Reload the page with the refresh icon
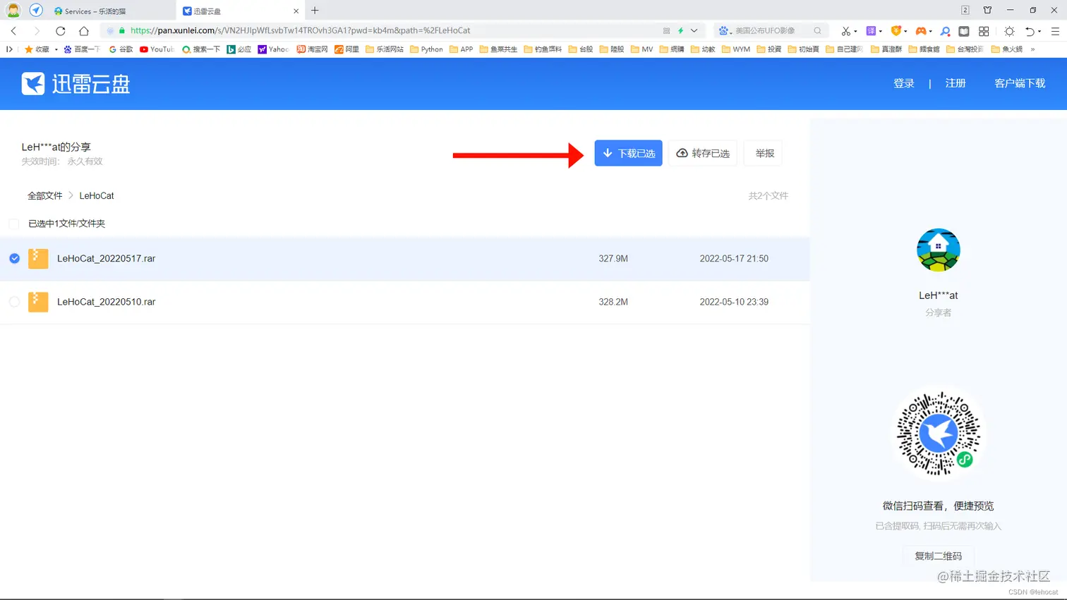 pyautogui.click(x=61, y=31)
